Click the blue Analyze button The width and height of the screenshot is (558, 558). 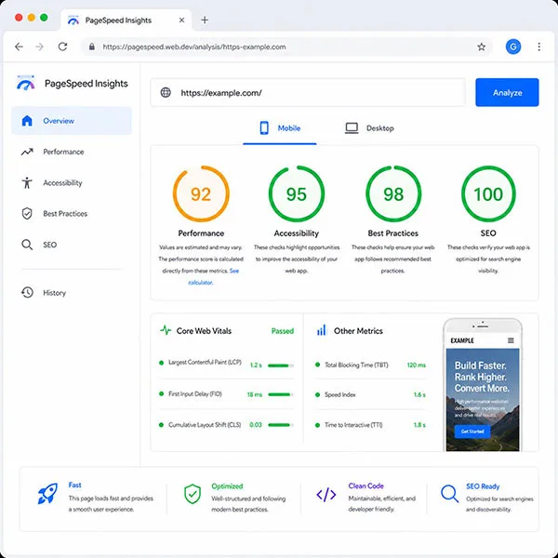pyautogui.click(x=507, y=92)
